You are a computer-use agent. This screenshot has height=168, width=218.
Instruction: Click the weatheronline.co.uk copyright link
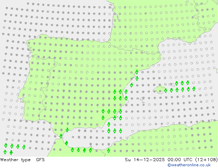189,165
